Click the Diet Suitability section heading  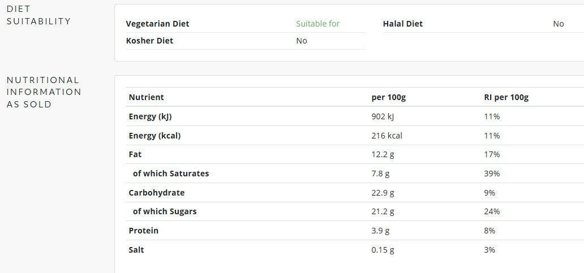pyautogui.click(x=38, y=15)
